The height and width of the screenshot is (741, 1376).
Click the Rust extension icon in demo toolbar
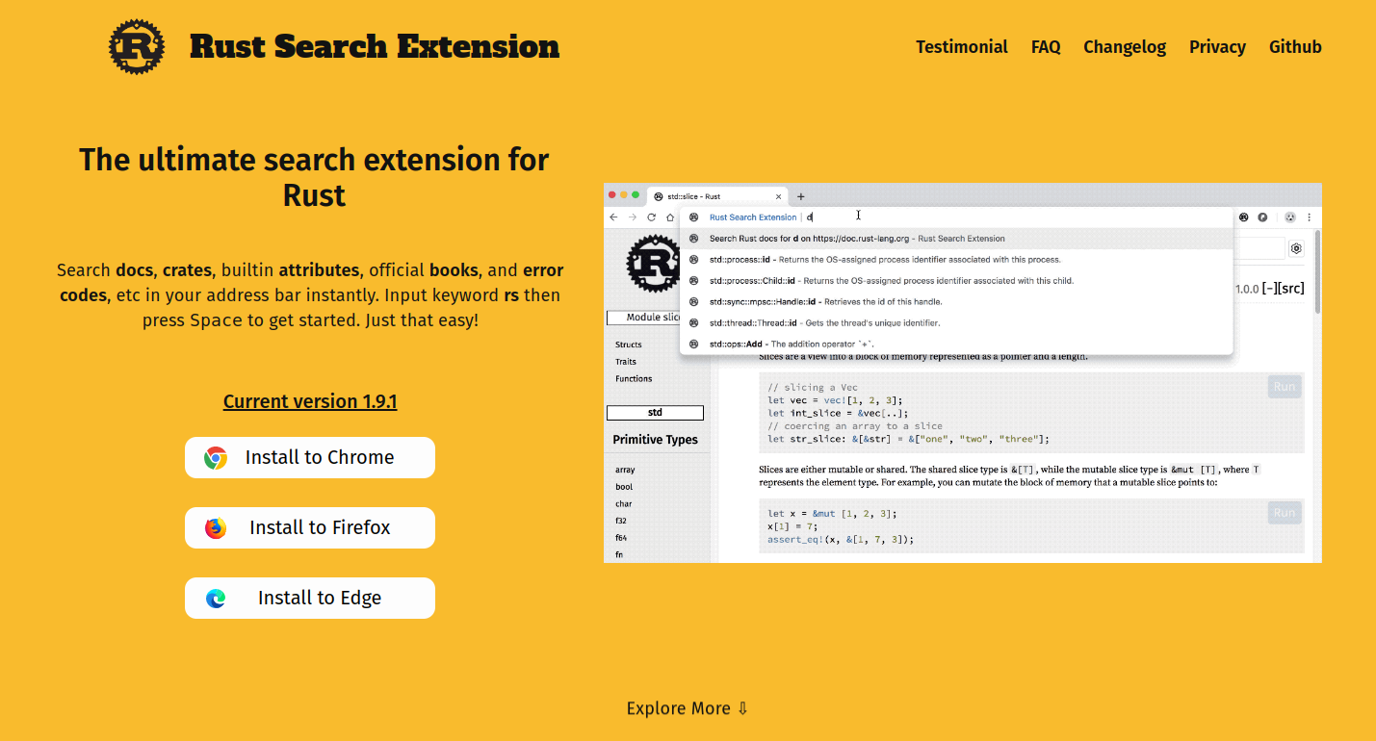(x=1244, y=217)
